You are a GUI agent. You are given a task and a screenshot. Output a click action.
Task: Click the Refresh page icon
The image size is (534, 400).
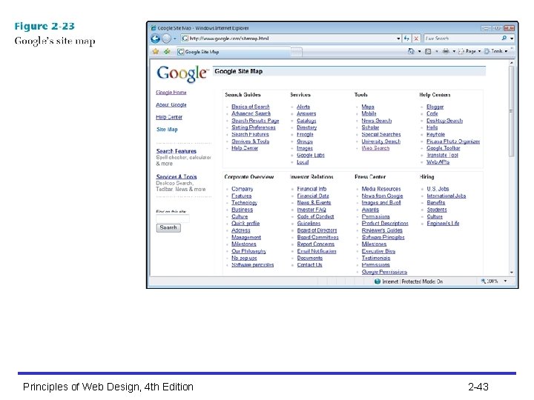click(406, 39)
